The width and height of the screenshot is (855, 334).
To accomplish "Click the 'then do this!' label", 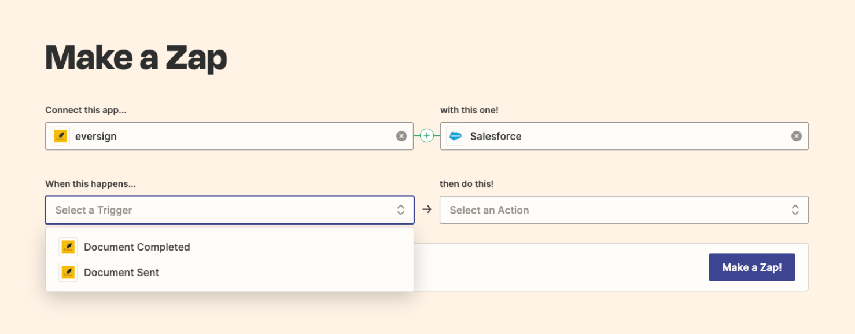I will tap(466, 184).
